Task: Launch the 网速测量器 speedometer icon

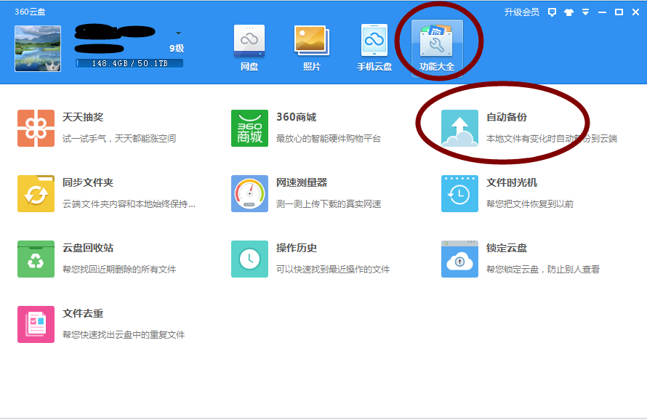Action: (x=249, y=193)
